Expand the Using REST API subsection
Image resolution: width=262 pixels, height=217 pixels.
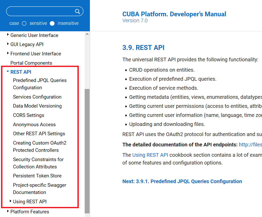[10, 201]
